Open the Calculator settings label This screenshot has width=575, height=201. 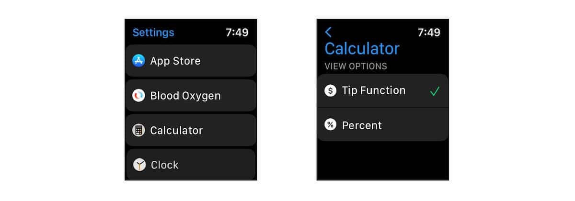point(176,130)
